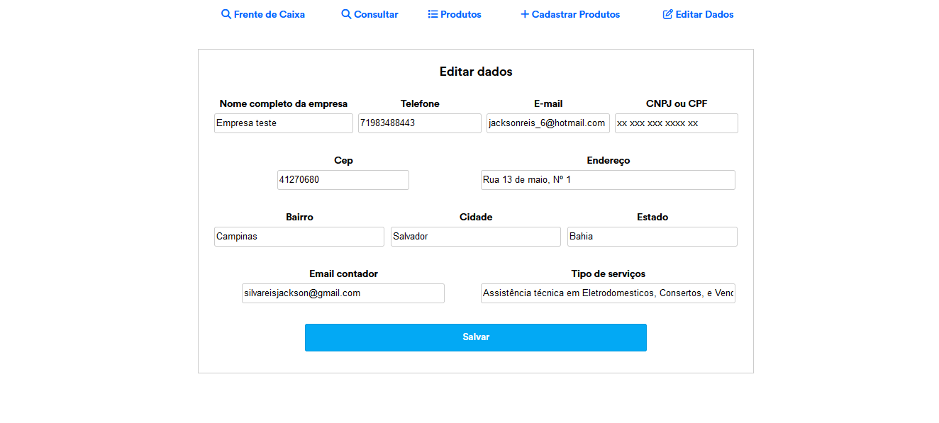Click the list icon beside Produtos
The image size is (939, 423).
[x=433, y=14]
